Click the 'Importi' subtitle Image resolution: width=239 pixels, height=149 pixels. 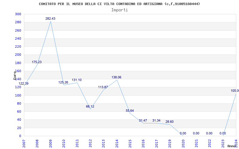119,10
